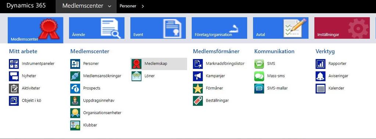The width and height of the screenshot is (376, 139).
Task: Open the SMS-mallar label
Action: [277, 88]
